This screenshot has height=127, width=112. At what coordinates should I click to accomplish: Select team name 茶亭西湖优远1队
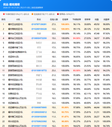point(15,66)
